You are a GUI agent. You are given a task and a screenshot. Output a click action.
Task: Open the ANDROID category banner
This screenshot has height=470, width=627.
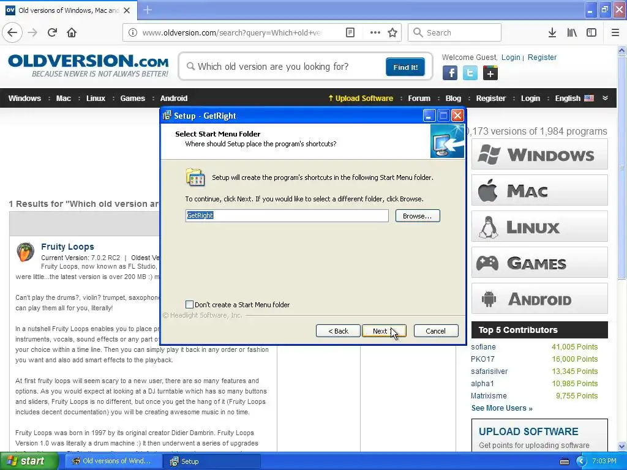click(539, 299)
